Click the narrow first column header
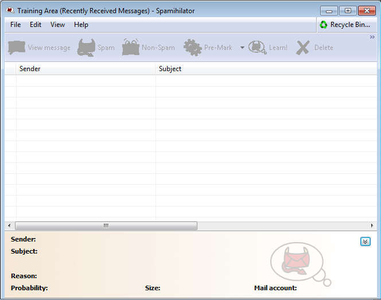The width and height of the screenshot is (381, 300). (x=10, y=69)
